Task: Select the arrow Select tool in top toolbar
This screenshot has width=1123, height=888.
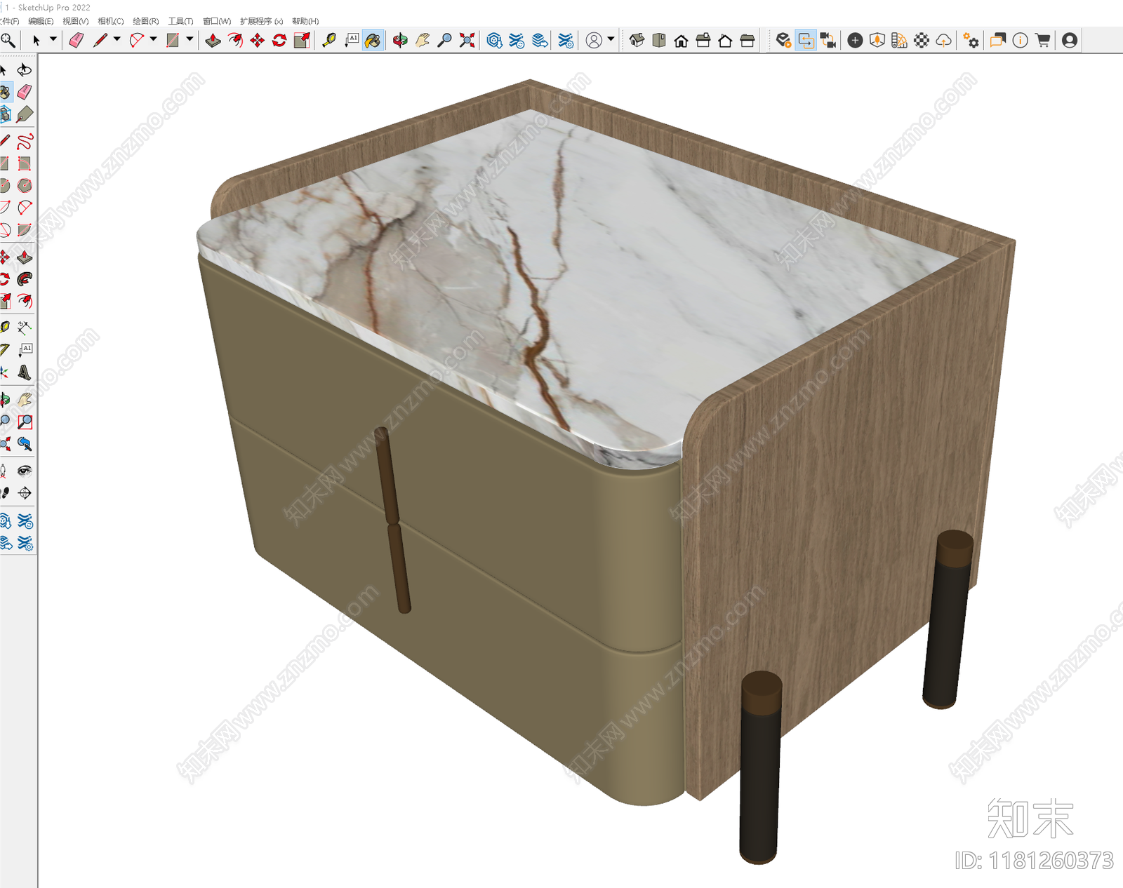Action: click(x=36, y=41)
